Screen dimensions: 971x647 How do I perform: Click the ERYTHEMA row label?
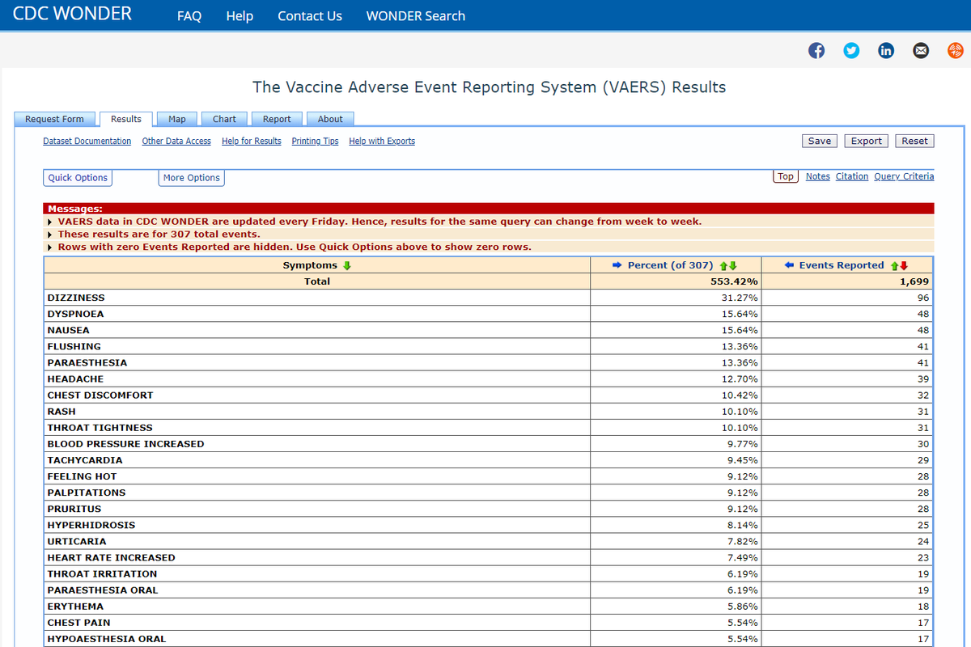[x=75, y=605]
